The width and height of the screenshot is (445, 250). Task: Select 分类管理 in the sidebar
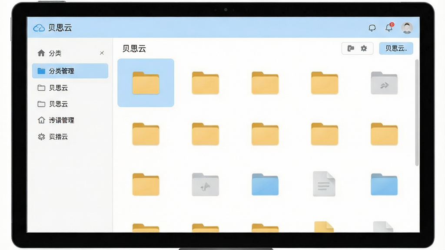coord(70,71)
